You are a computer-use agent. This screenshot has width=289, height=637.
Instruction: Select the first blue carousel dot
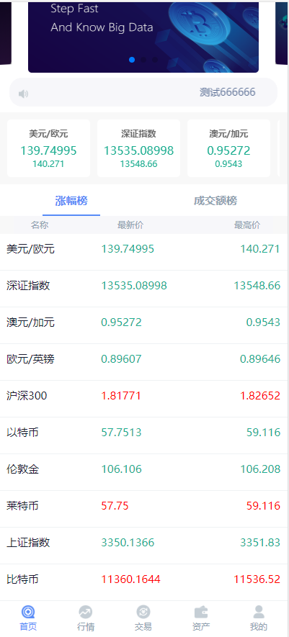pos(132,60)
